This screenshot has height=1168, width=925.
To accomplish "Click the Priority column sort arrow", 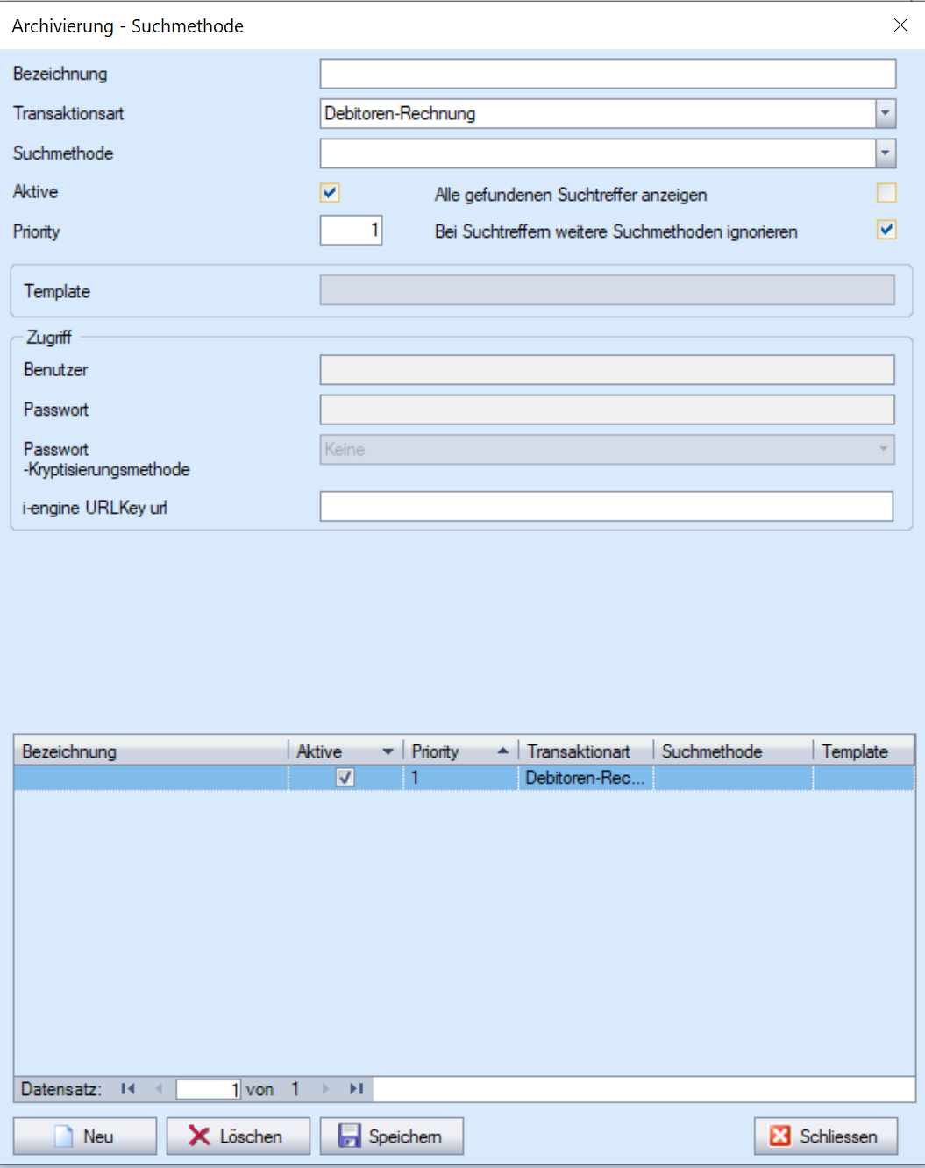I will click(502, 751).
